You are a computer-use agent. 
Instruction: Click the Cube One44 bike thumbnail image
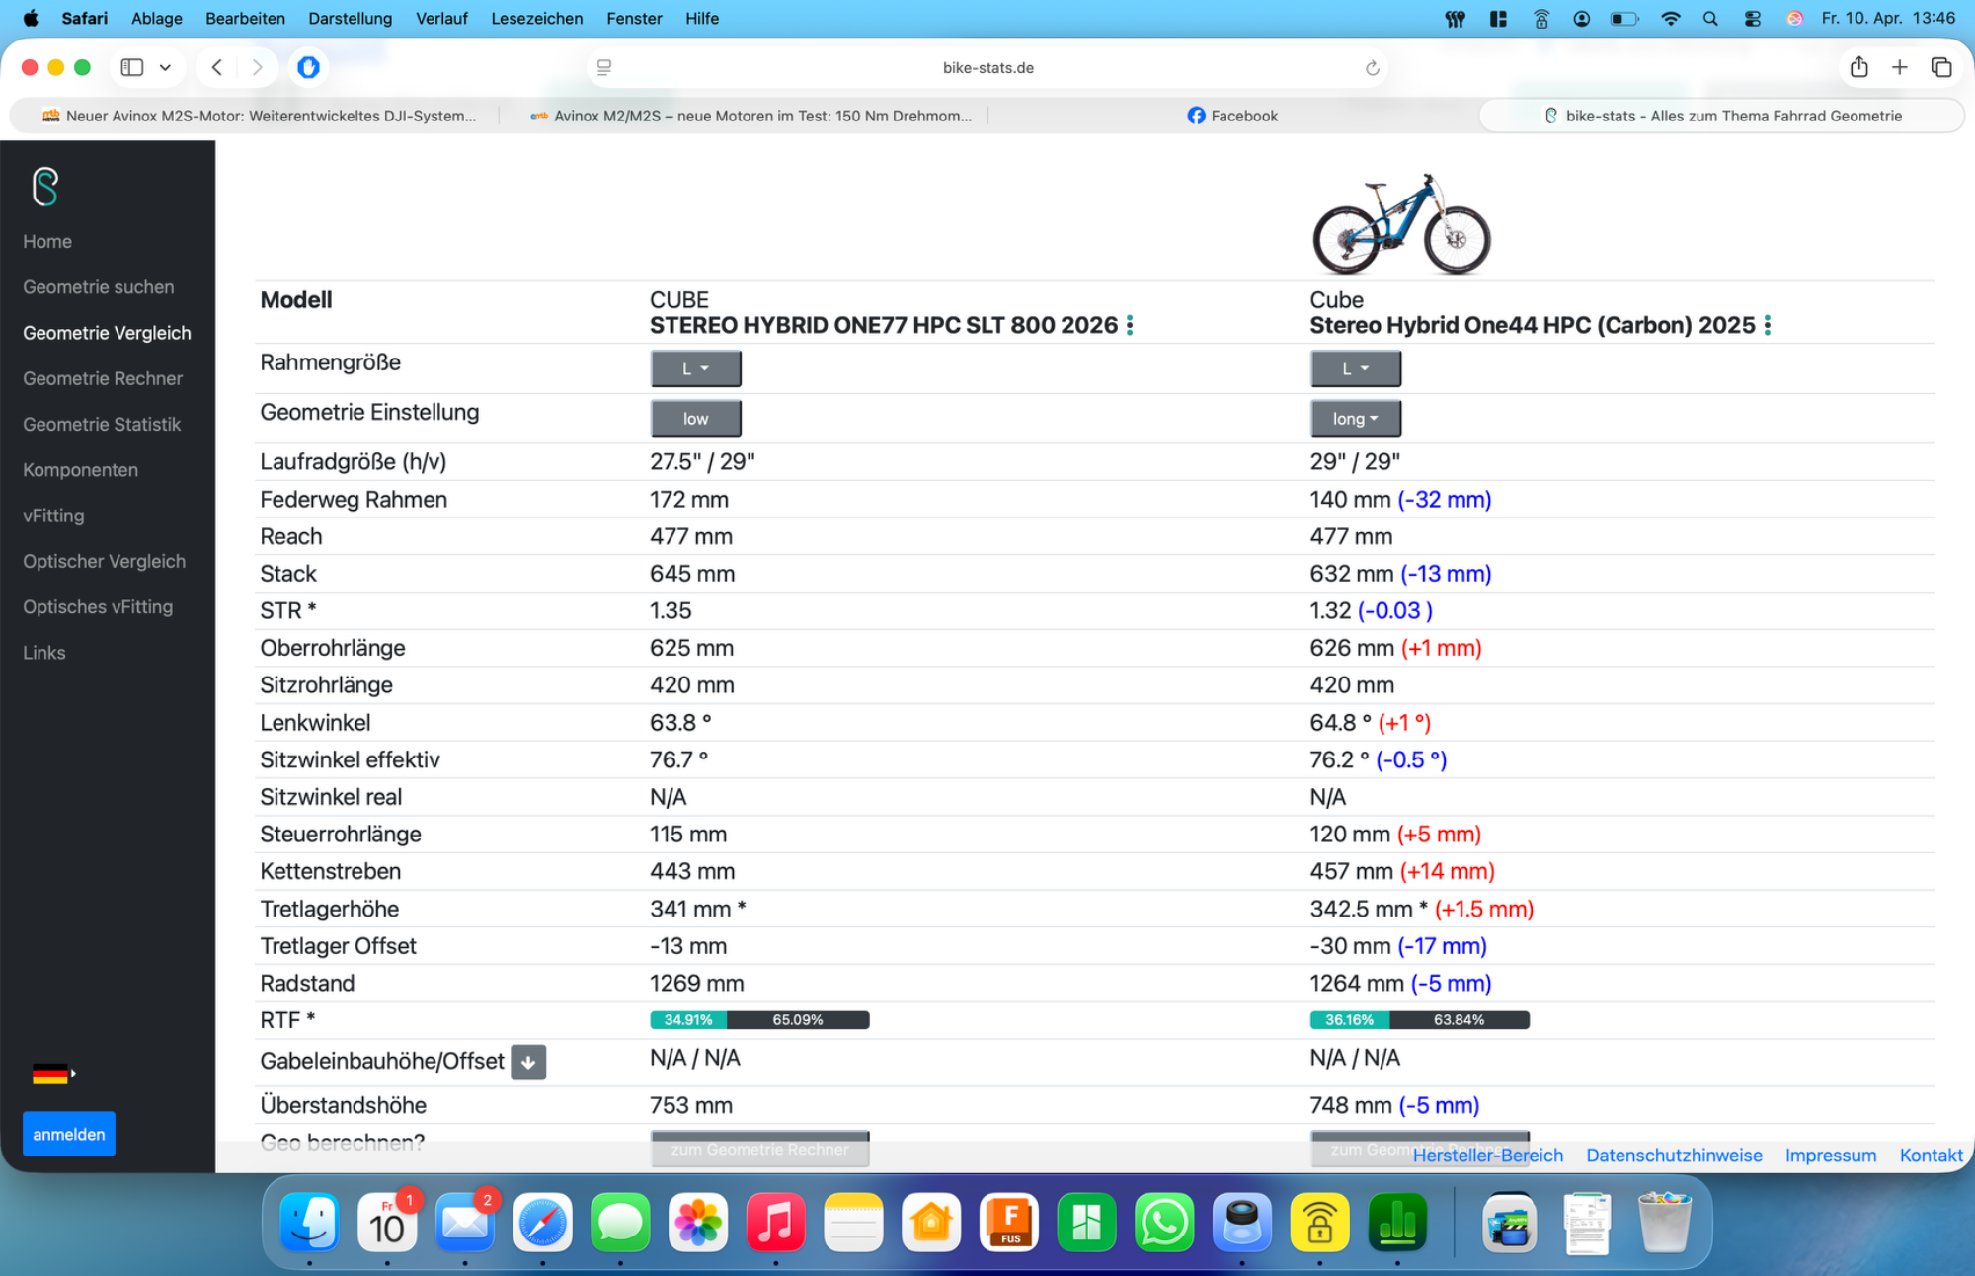[1402, 224]
